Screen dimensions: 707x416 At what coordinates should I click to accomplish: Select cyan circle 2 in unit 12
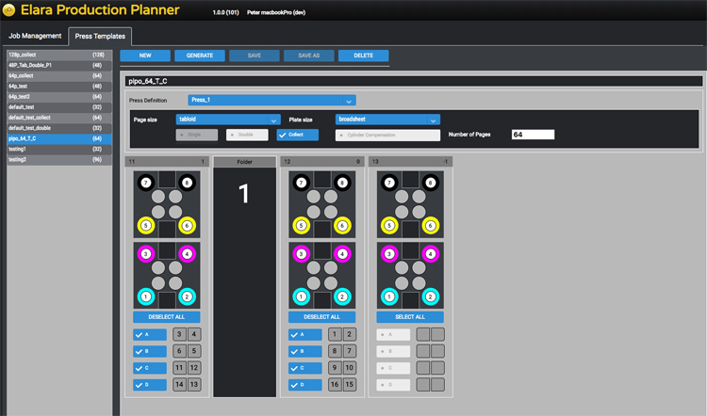pyautogui.click(x=342, y=296)
